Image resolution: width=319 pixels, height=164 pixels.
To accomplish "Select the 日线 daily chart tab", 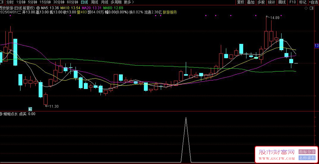I will pos(84,2).
